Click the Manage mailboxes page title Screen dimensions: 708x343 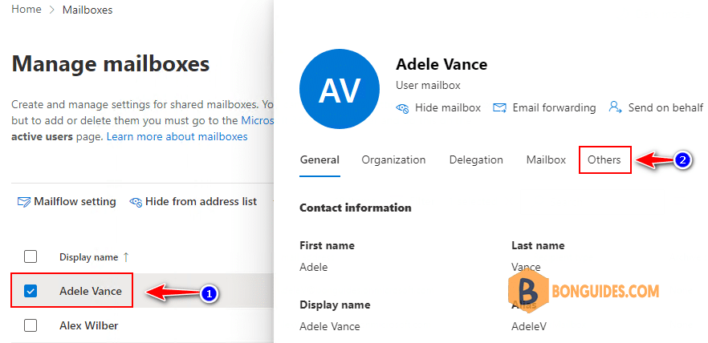point(111,63)
